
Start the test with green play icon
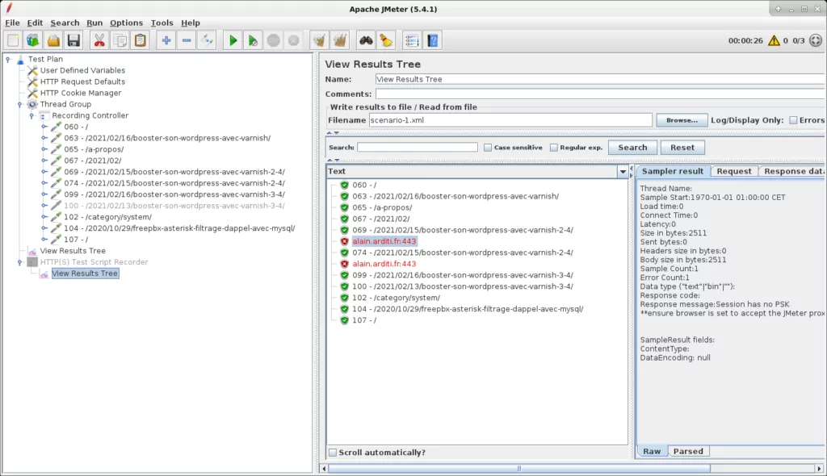[x=233, y=40]
